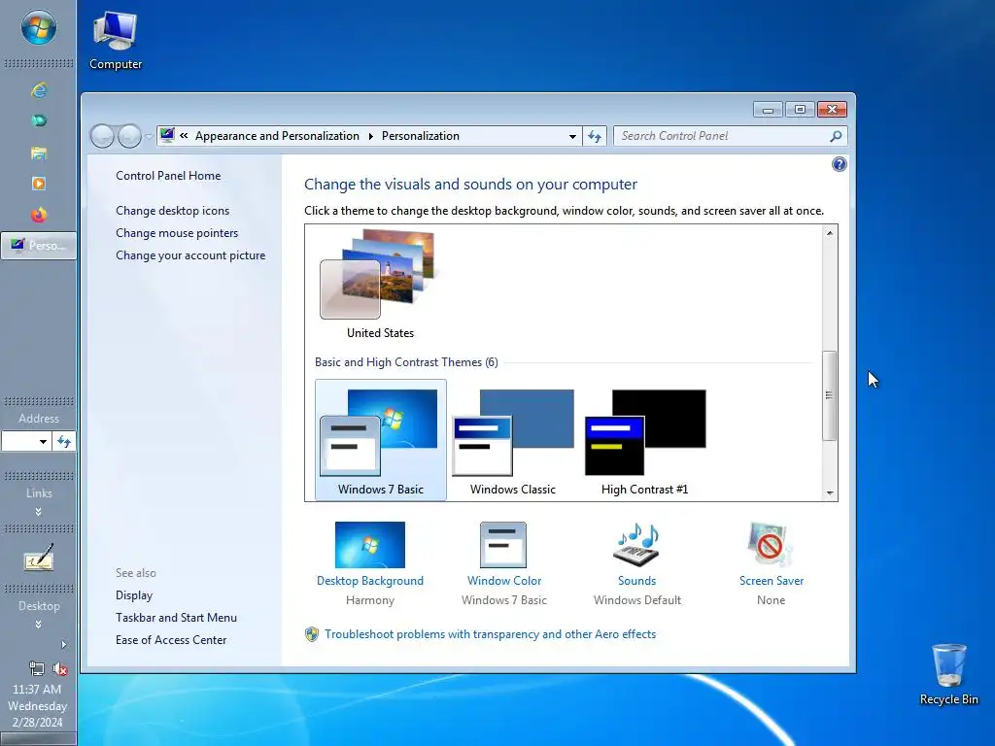This screenshot has height=746, width=995.
Task: Click the Screen Saver link text
Action: 771,581
